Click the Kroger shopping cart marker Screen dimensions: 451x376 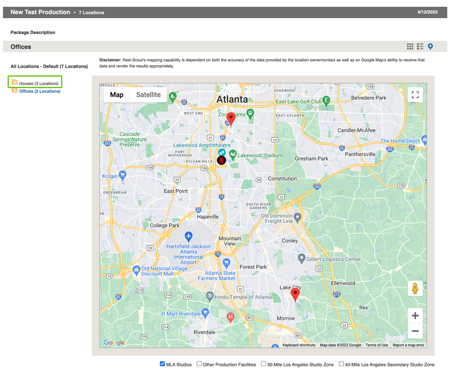[123, 176]
